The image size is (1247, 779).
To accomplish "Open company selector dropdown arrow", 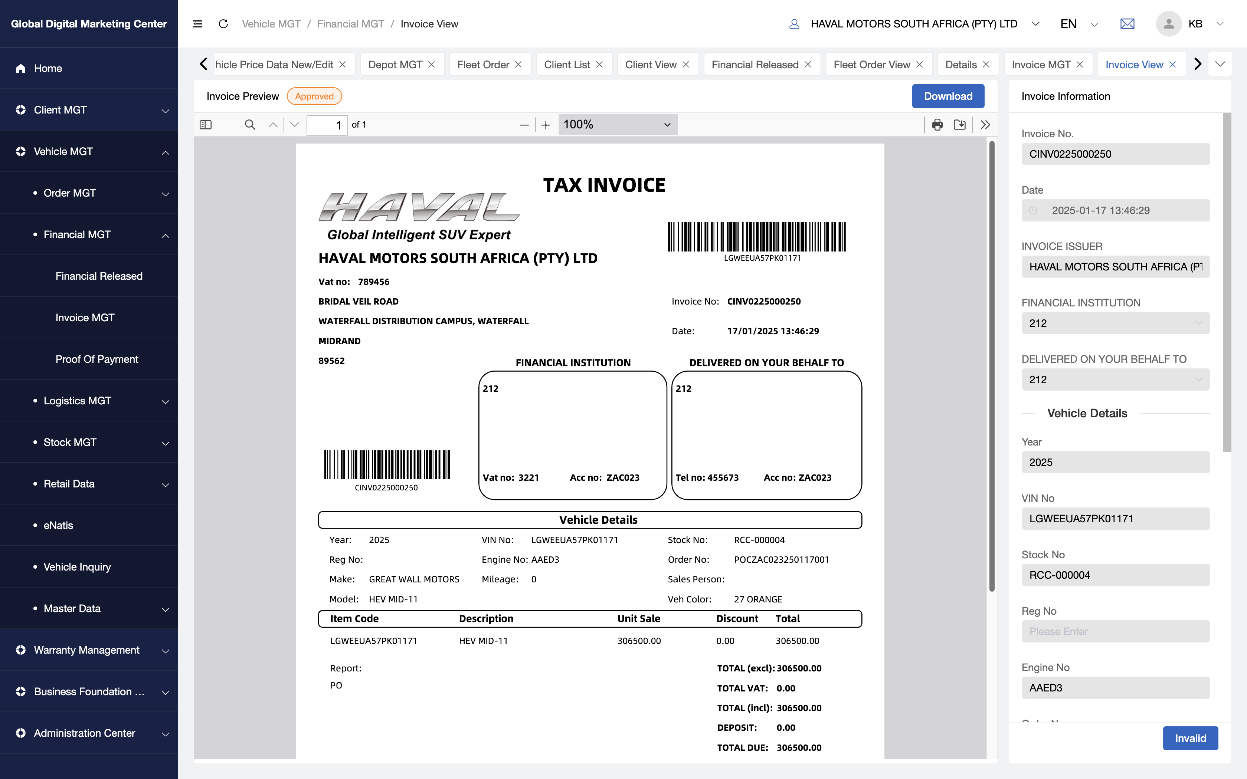I will click(x=1036, y=24).
